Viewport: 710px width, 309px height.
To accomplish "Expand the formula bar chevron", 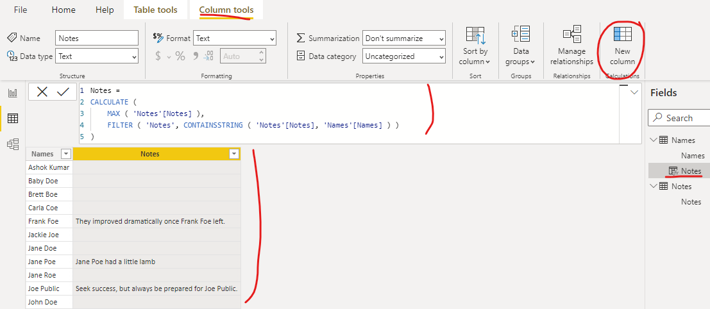I will click(634, 92).
